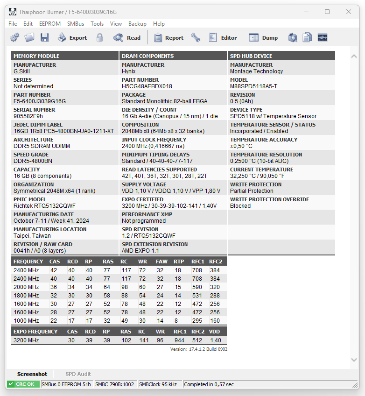Select write protection override value Blocked

pos(240,206)
